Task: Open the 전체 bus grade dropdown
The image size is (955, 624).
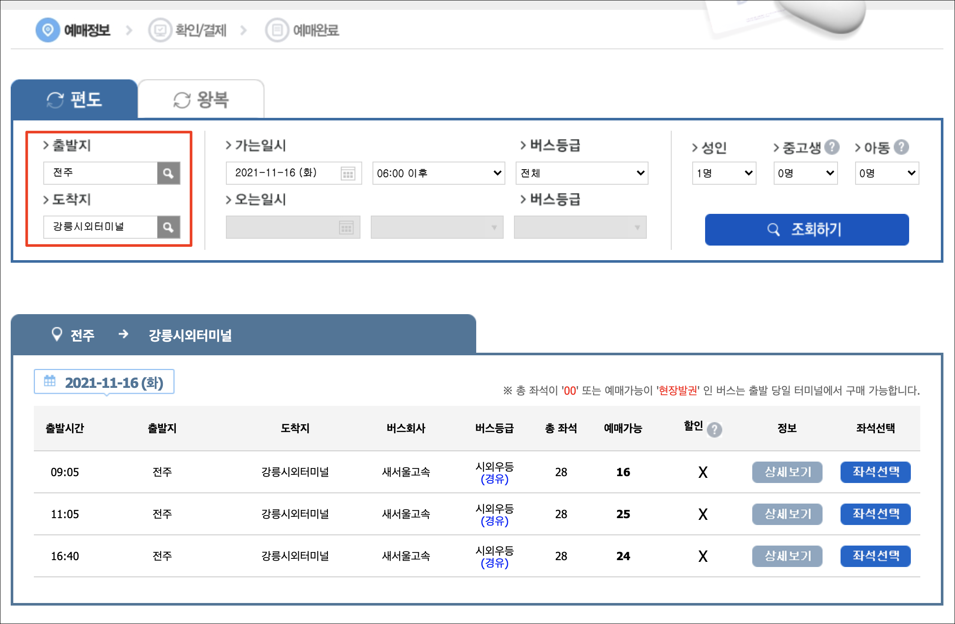Action: point(582,173)
